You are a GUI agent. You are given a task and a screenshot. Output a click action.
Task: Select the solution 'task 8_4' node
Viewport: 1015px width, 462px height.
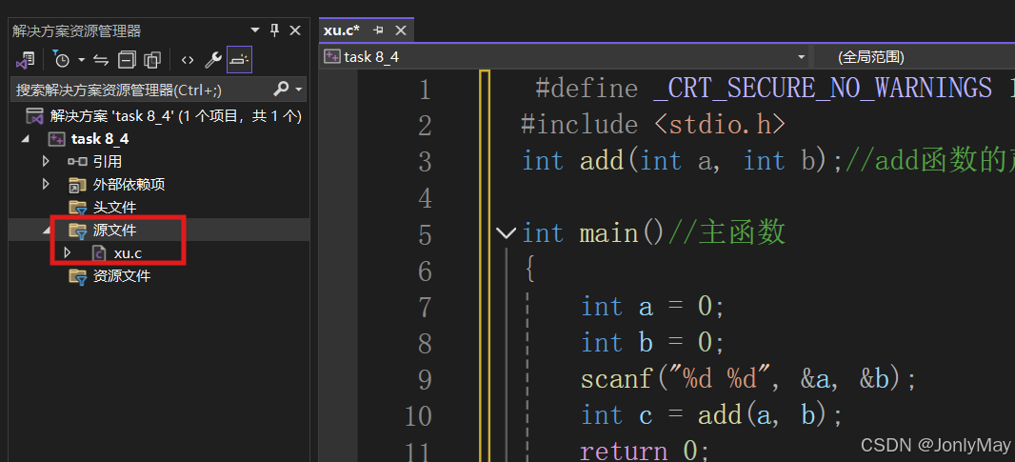click(163, 116)
